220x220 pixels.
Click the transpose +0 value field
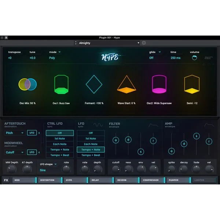(10, 58)
